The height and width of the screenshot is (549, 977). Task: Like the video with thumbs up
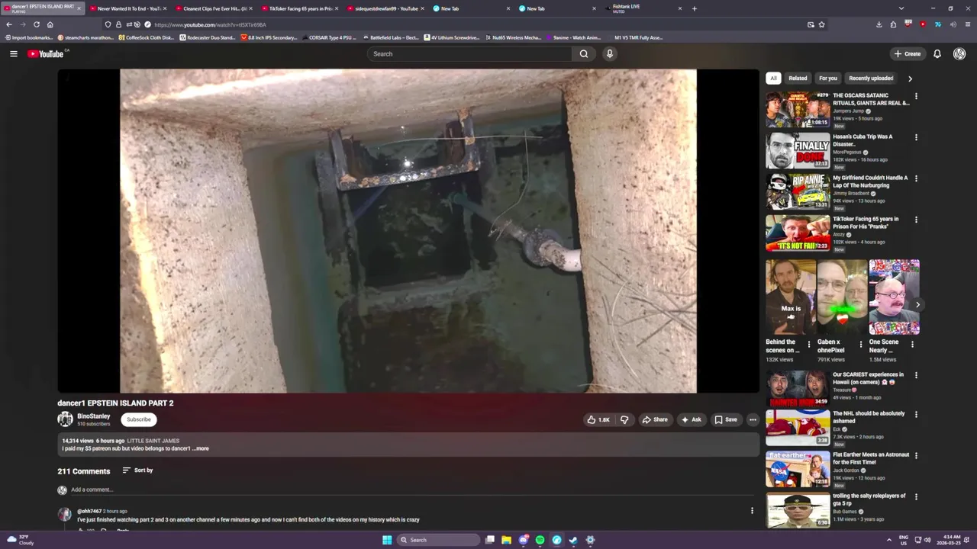point(598,419)
